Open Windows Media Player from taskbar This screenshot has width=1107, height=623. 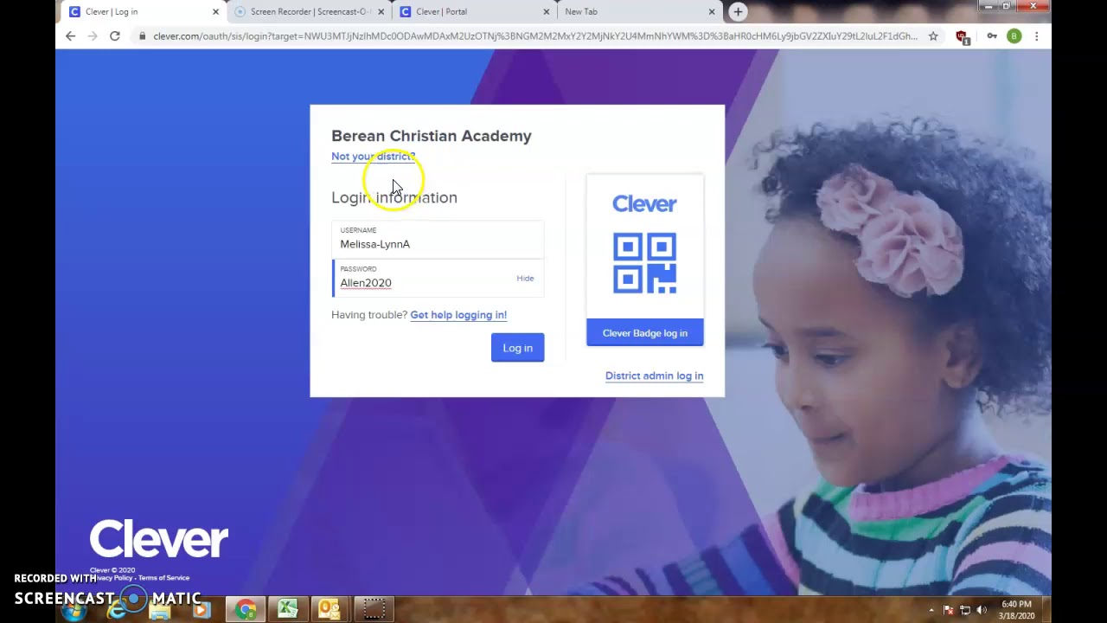click(201, 610)
